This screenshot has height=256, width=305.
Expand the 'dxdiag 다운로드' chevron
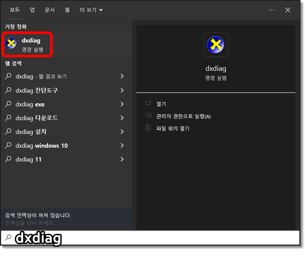[x=122, y=118]
